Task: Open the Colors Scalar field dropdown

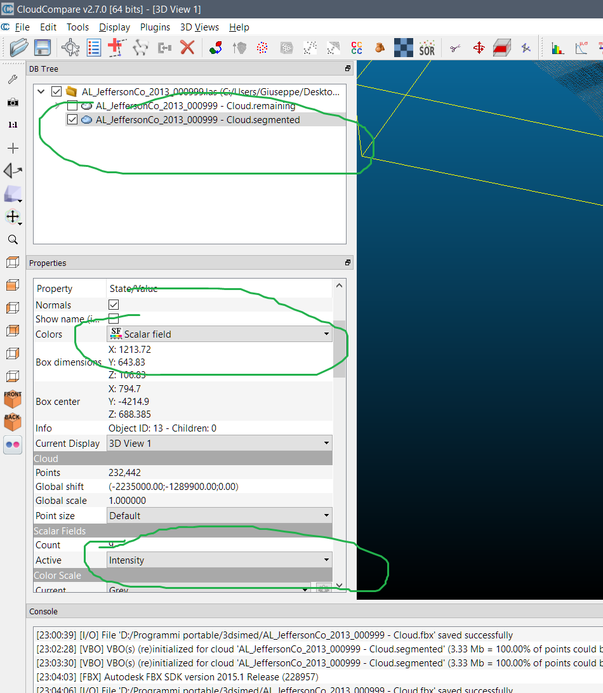Action: (220, 334)
